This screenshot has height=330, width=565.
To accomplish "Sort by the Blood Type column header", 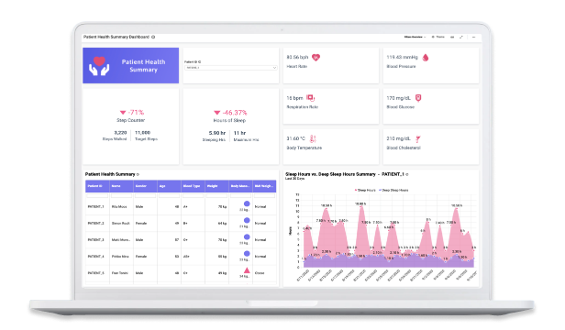I will pos(193,186).
